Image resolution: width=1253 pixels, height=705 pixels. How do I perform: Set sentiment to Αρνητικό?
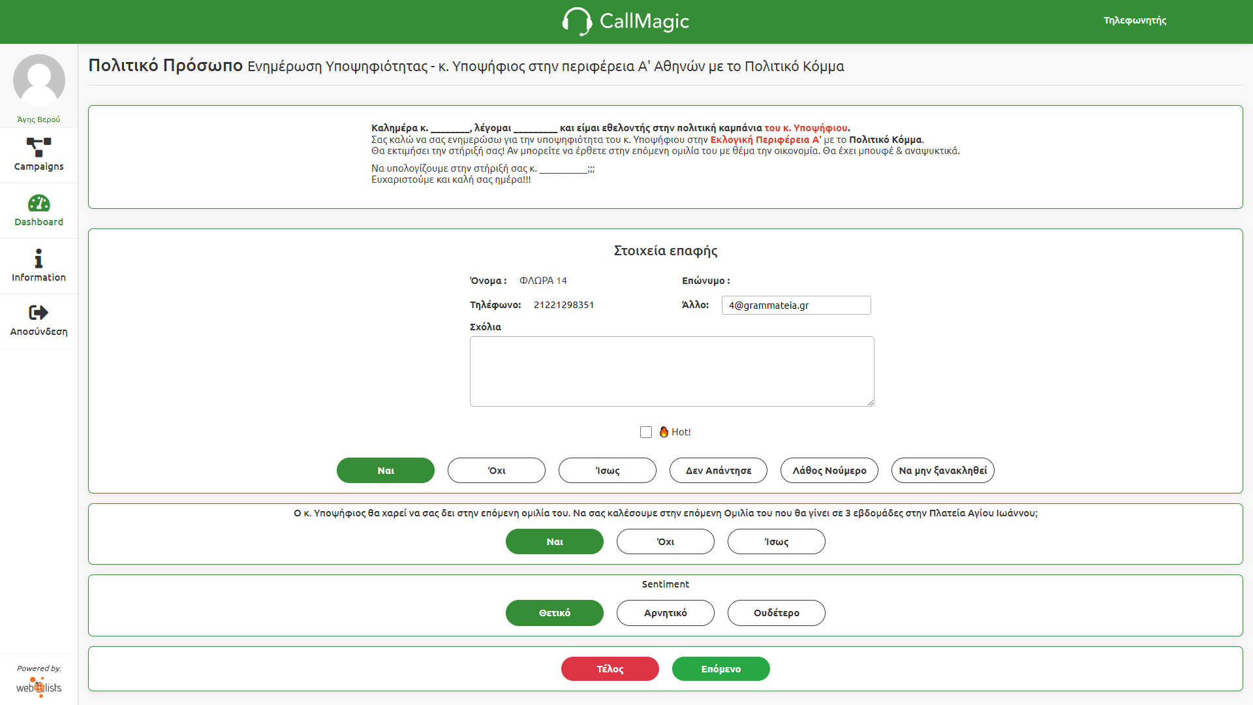click(x=665, y=612)
